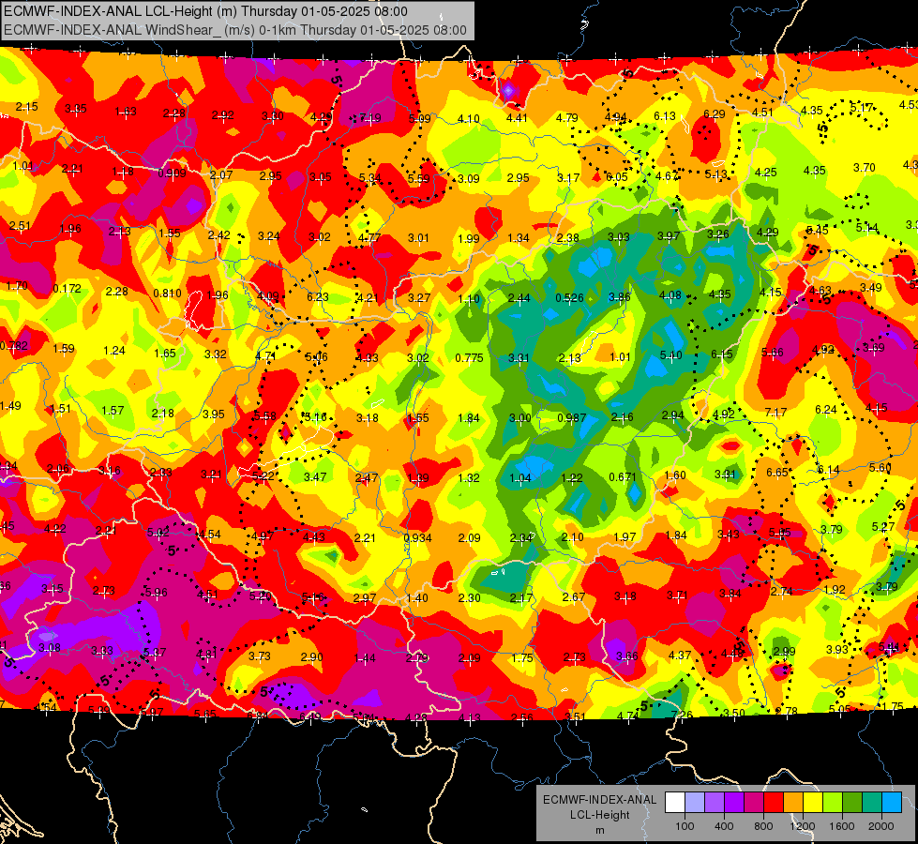
Task: Select the dark green legend swatch
Action: (851, 802)
